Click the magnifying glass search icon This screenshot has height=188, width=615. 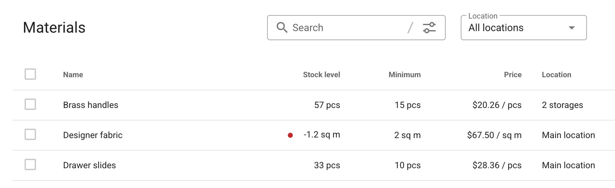point(282,28)
